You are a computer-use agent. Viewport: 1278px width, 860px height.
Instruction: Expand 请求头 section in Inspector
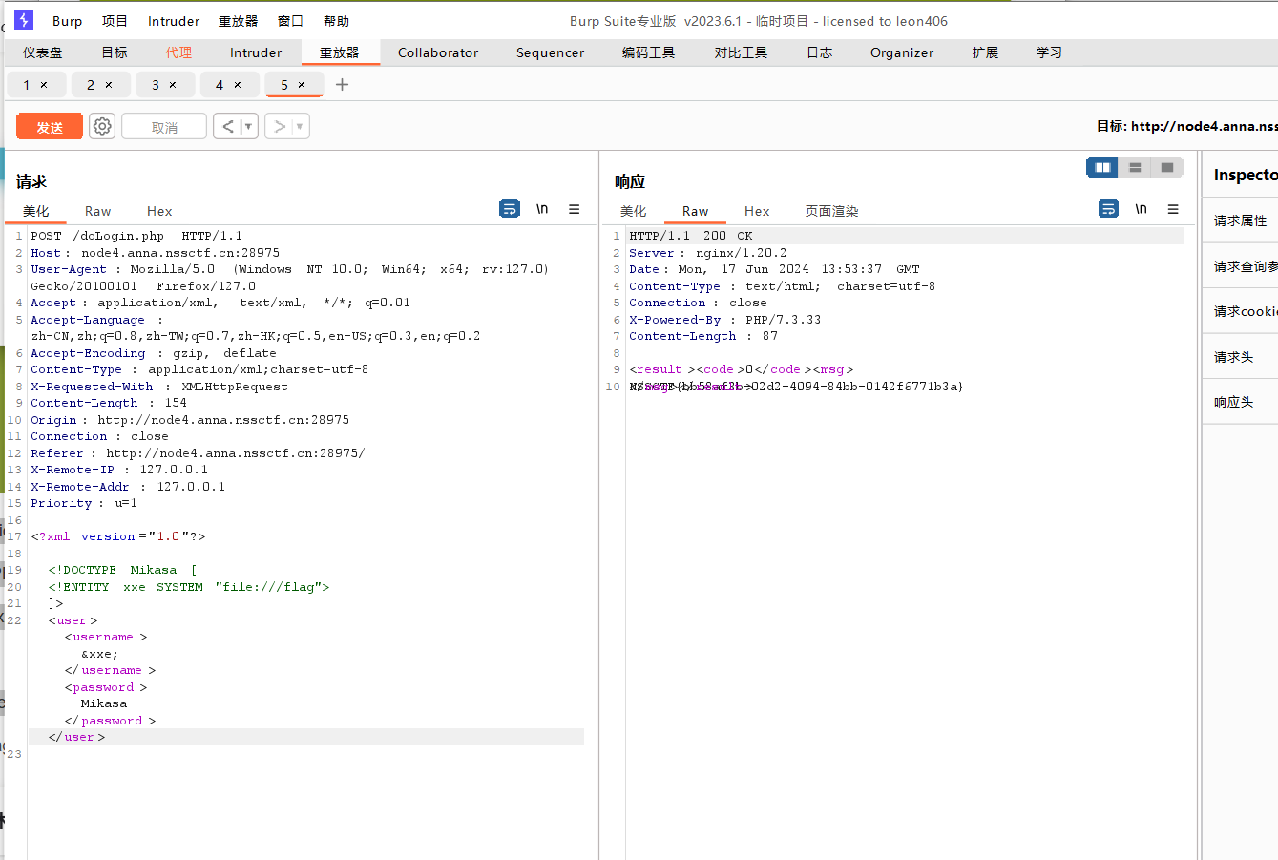click(x=1240, y=357)
